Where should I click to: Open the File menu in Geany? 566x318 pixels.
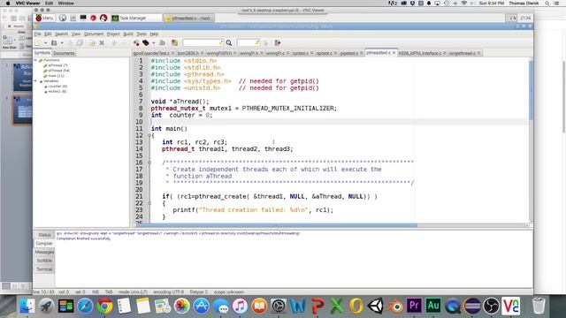click(37, 34)
